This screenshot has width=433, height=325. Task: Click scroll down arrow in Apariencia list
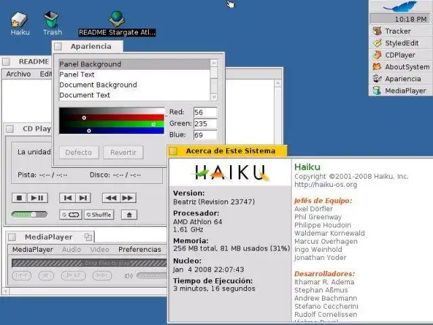[214, 97]
